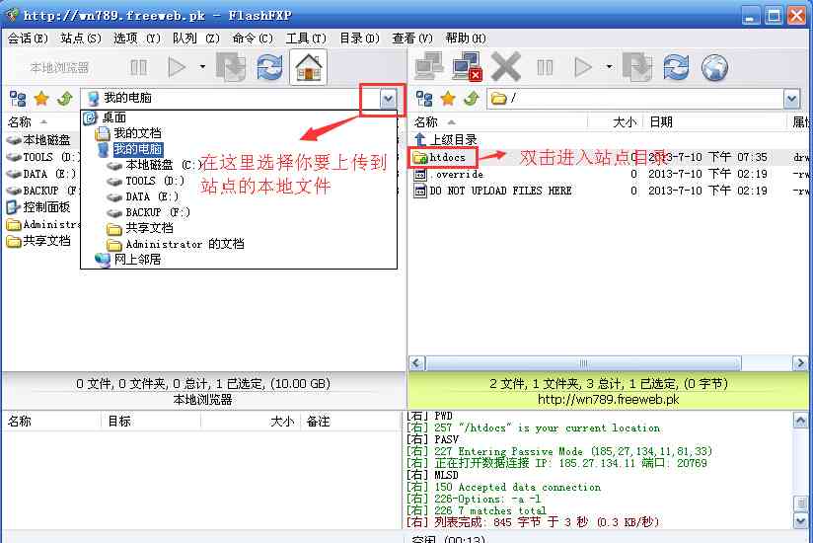Click the remote Connect computers icon
813x543 pixels.
(x=428, y=67)
